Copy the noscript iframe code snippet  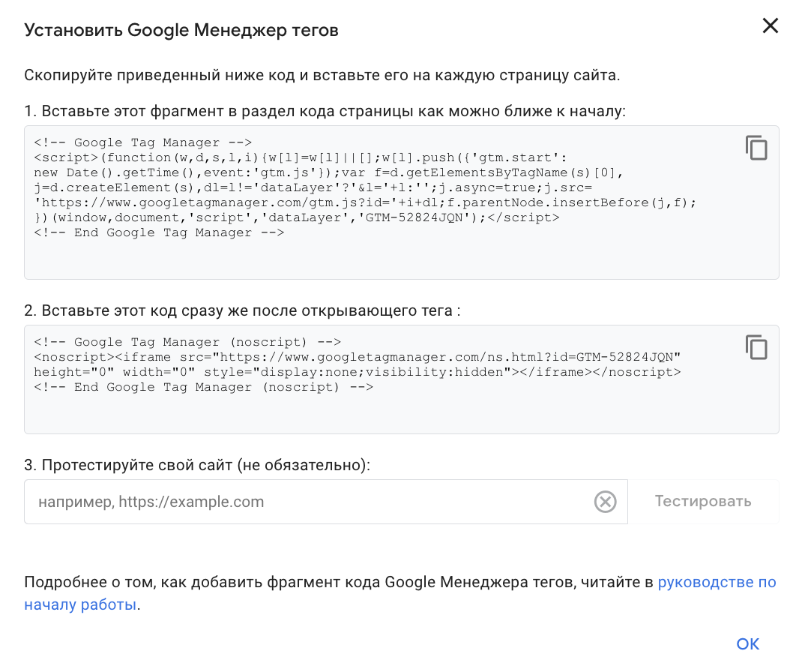(756, 347)
